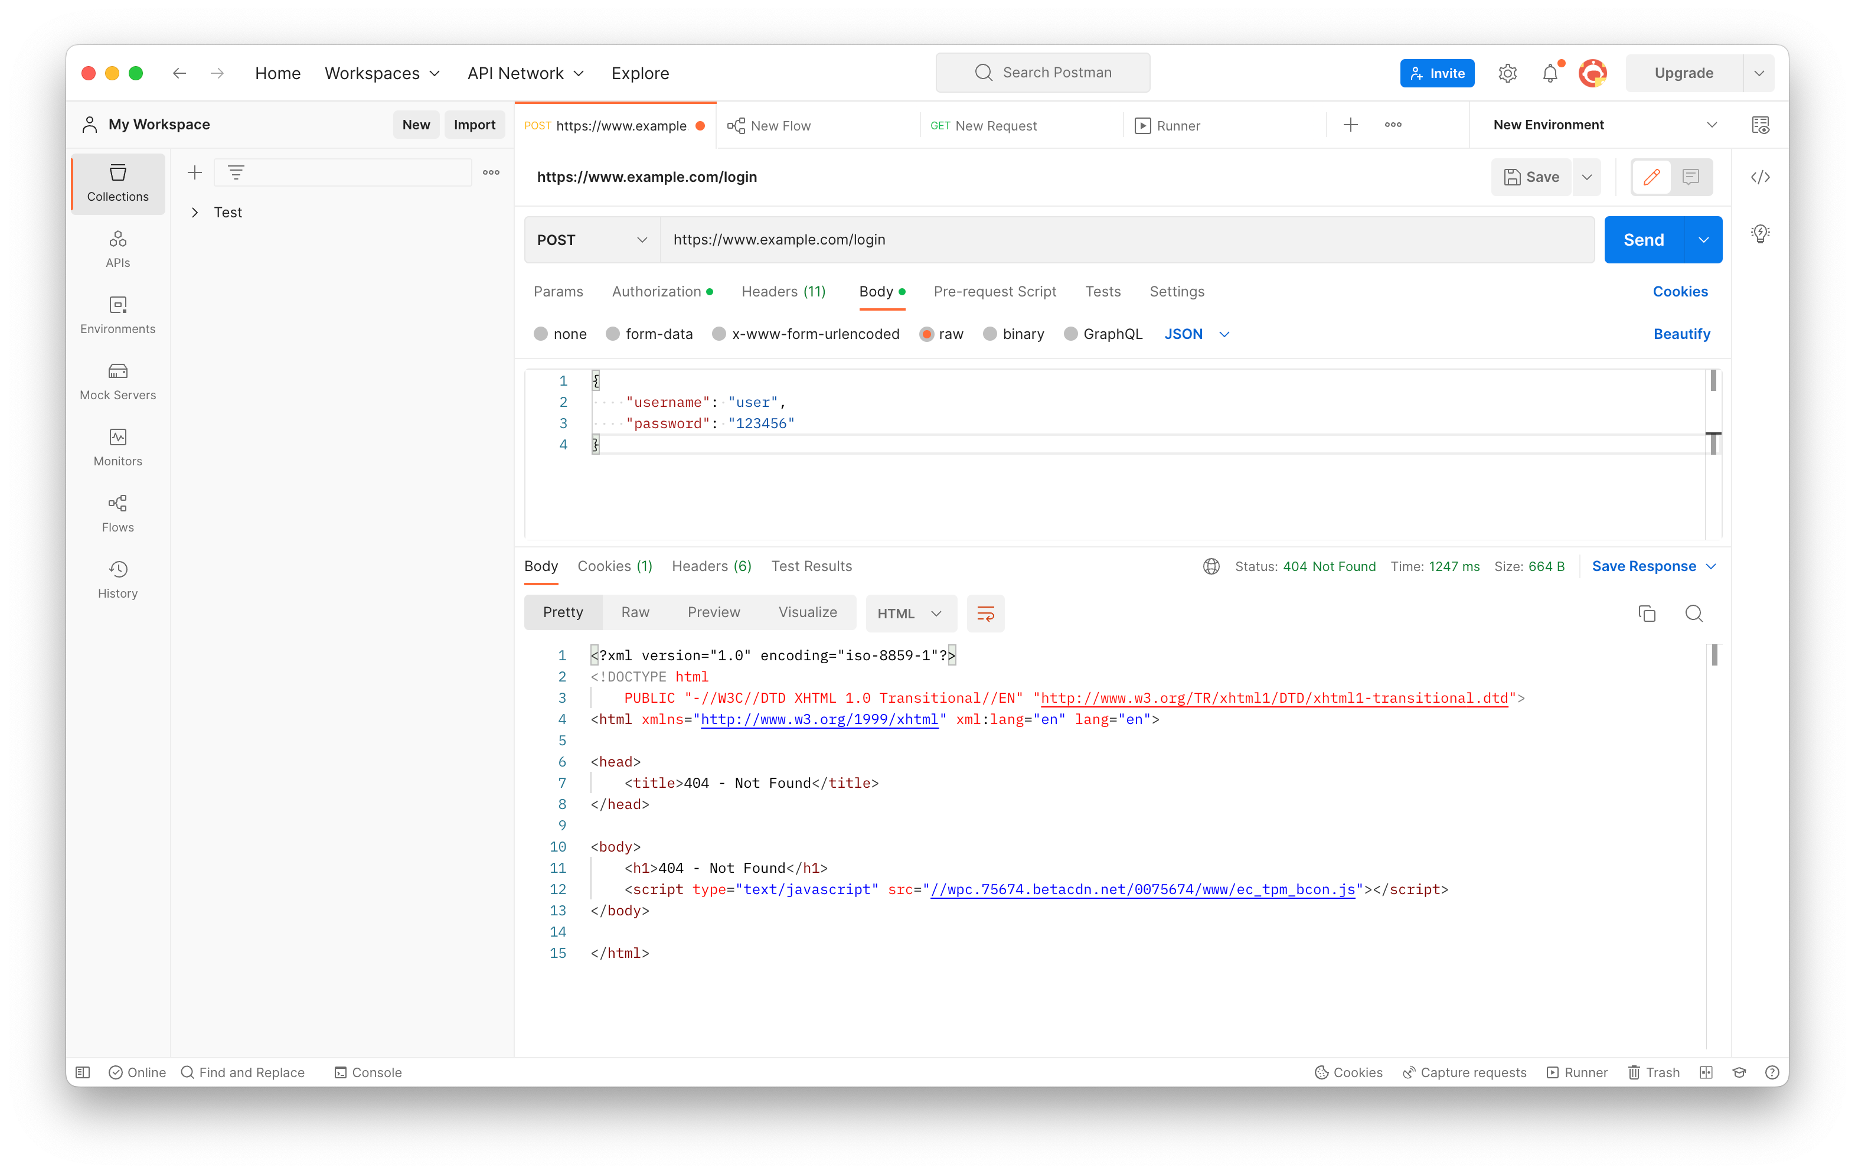The width and height of the screenshot is (1855, 1174).
Task: Open the environment quick look icon
Action: pos(1761,125)
